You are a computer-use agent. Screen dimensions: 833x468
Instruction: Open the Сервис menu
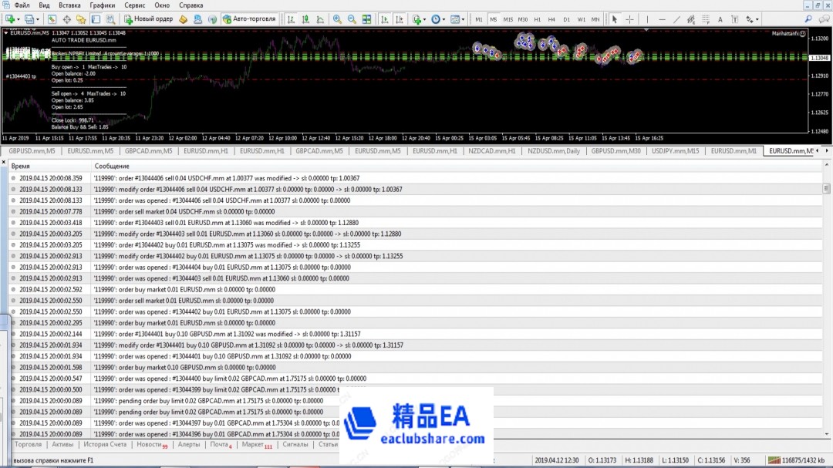pyautogui.click(x=134, y=5)
